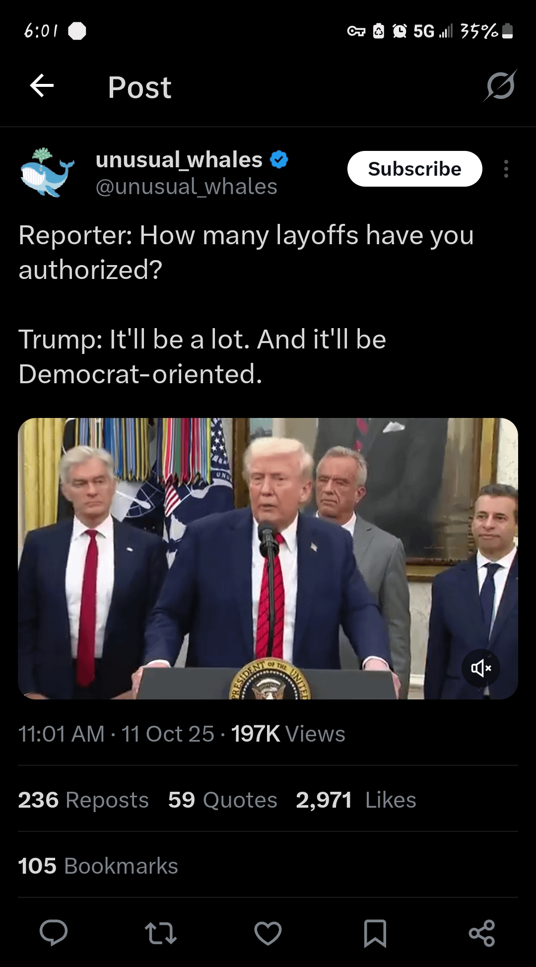The height and width of the screenshot is (967, 536).
Task: Open the unusual_whales whale avatar
Action: coord(47,172)
